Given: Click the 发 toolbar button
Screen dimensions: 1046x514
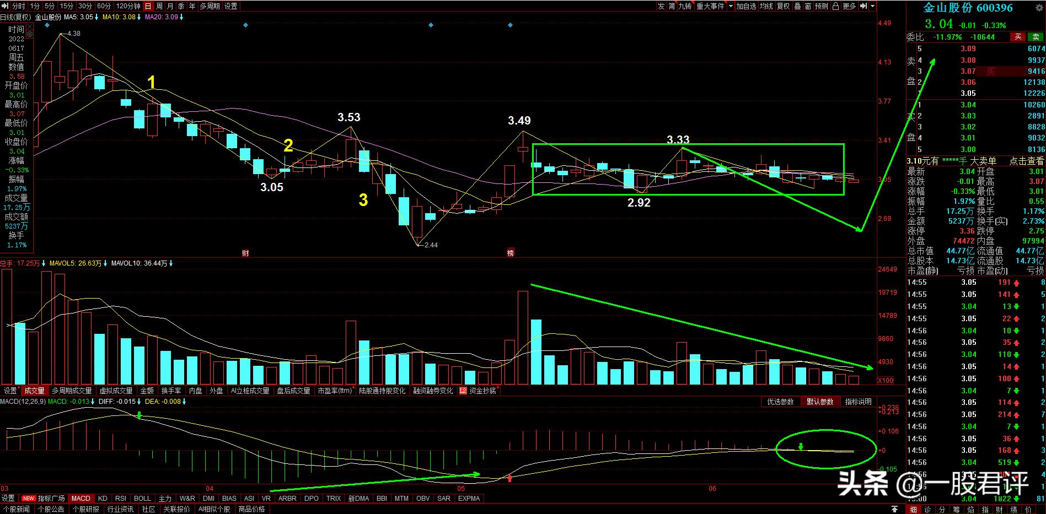Looking at the screenshot, I should coord(661,6).
